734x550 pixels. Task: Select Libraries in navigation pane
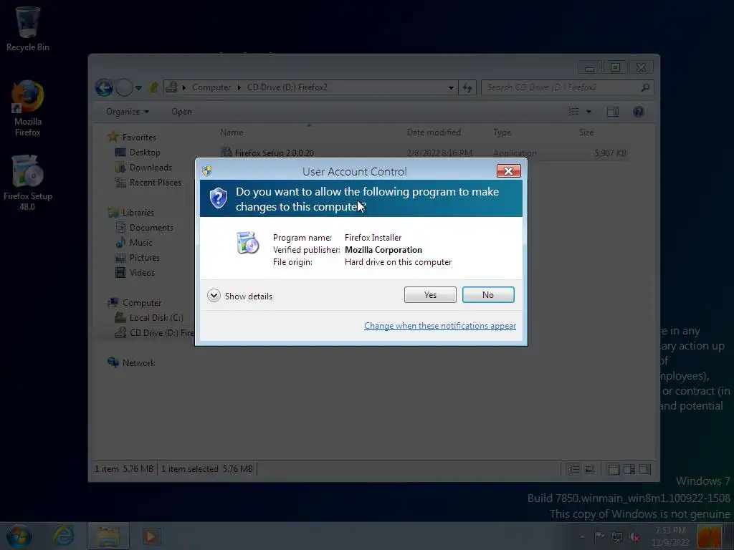(x=138, y=212)
